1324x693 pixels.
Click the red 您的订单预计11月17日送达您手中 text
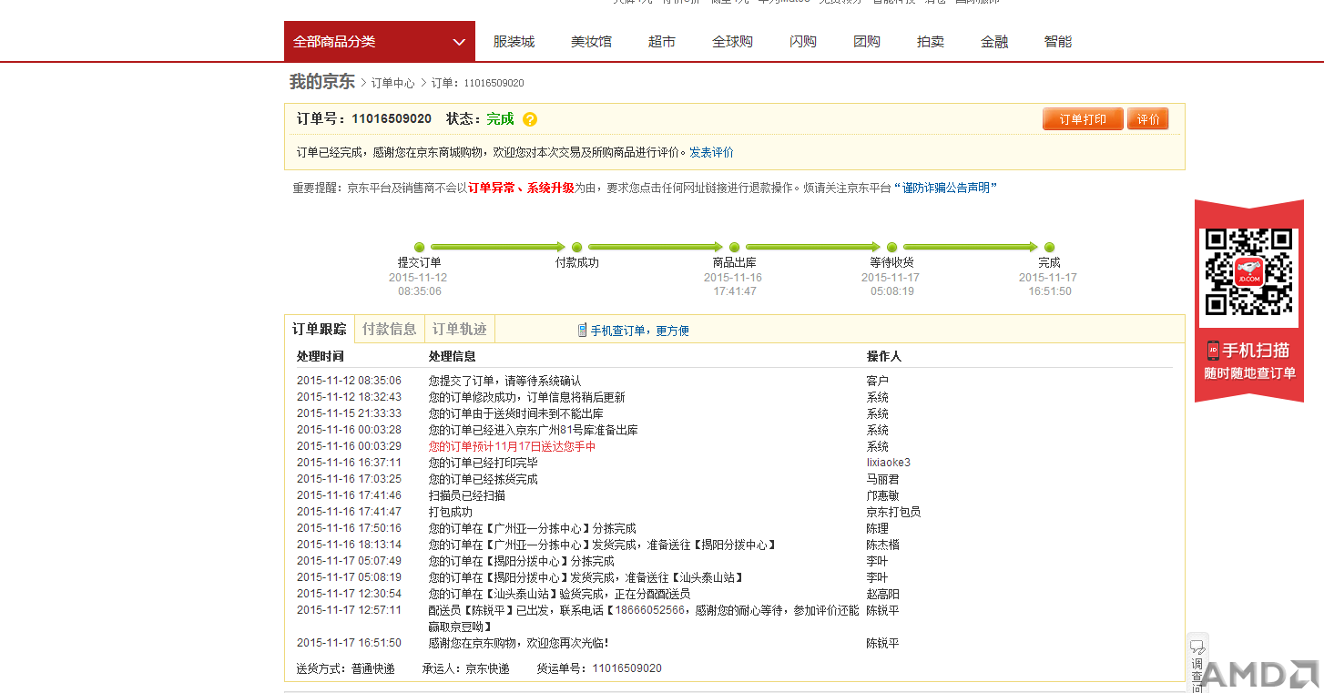tap(513, 446)
